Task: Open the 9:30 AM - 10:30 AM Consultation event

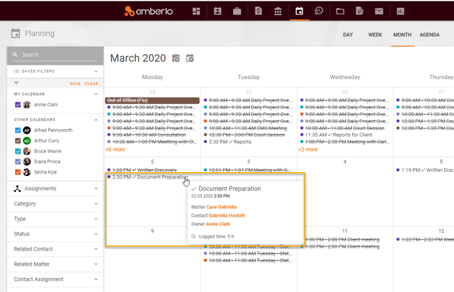Action: point(146,135)
